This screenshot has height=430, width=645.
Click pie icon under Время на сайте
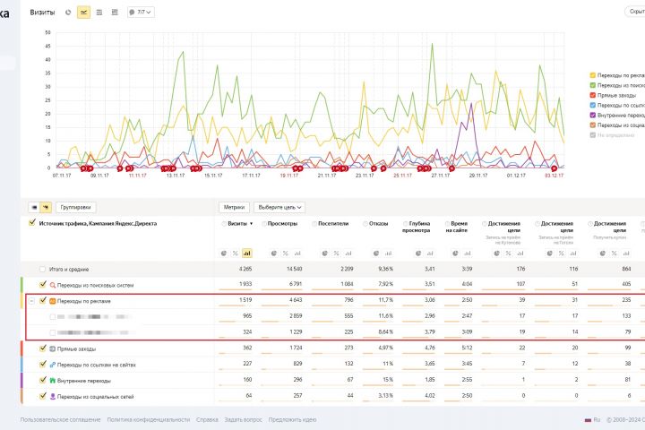[455, 253]
